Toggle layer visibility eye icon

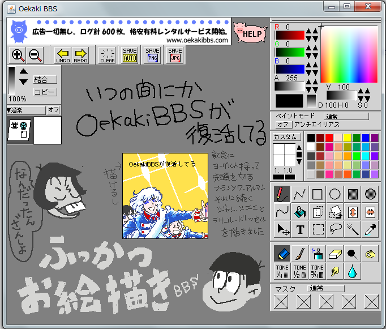[15, 125]
